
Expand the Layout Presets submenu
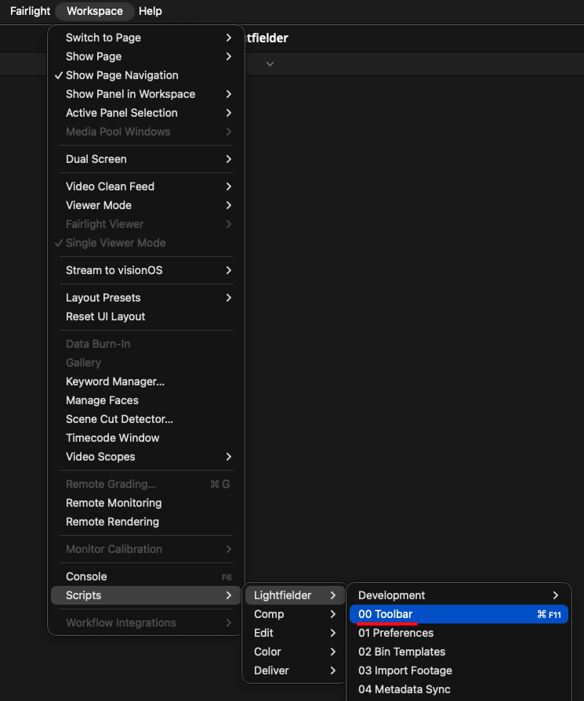click(146, 298)
